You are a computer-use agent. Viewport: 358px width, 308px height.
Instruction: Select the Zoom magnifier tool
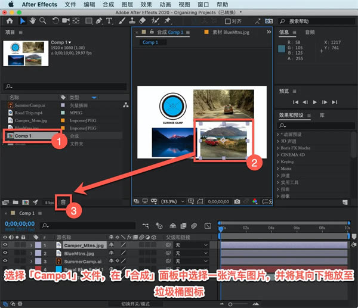43,21
